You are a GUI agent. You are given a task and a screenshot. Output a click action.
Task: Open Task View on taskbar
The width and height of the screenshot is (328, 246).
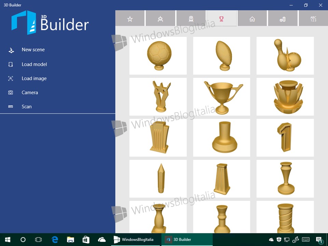(39, 240)
